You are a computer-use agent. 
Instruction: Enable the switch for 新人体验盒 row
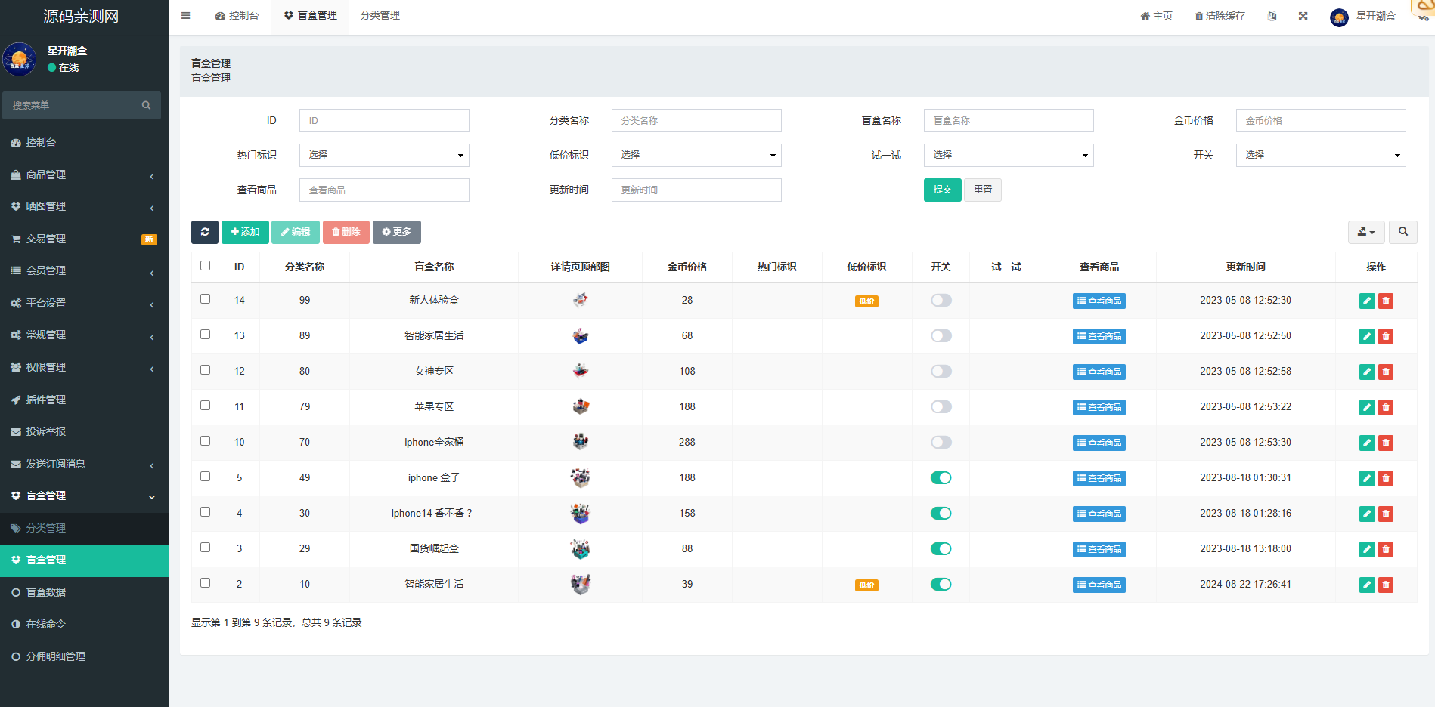pos(941,301)
